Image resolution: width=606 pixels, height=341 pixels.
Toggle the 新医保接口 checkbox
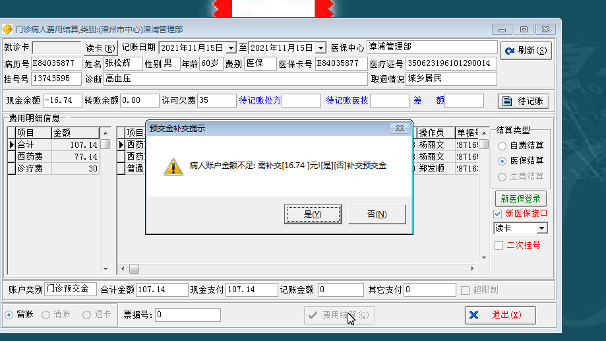click(x=498, y=214)
